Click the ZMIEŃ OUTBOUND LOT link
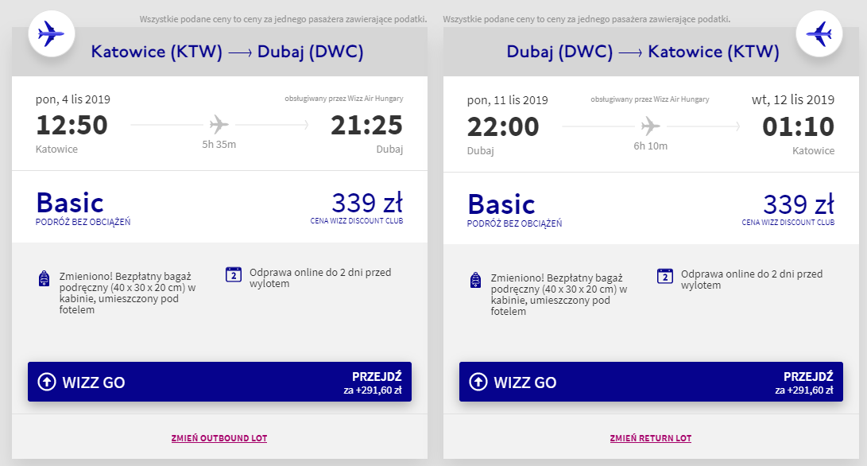The height and width of the screenshot is (466, 867). 219,438
